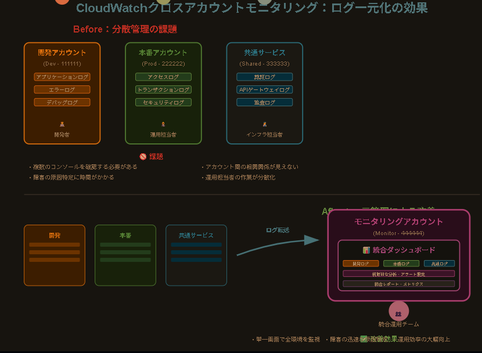Click the orange 開発ログ chip in dashboard
Image resolution: width=482 pixels, height=353 pixels.
point(361,264)
